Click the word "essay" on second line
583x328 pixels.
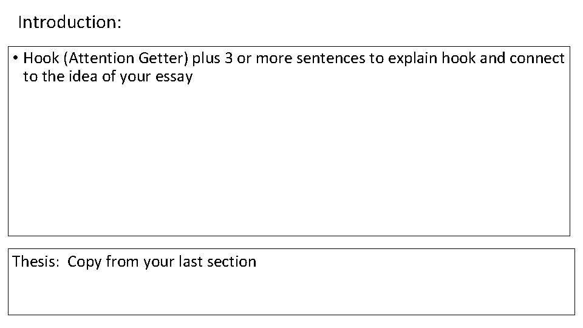174,77
